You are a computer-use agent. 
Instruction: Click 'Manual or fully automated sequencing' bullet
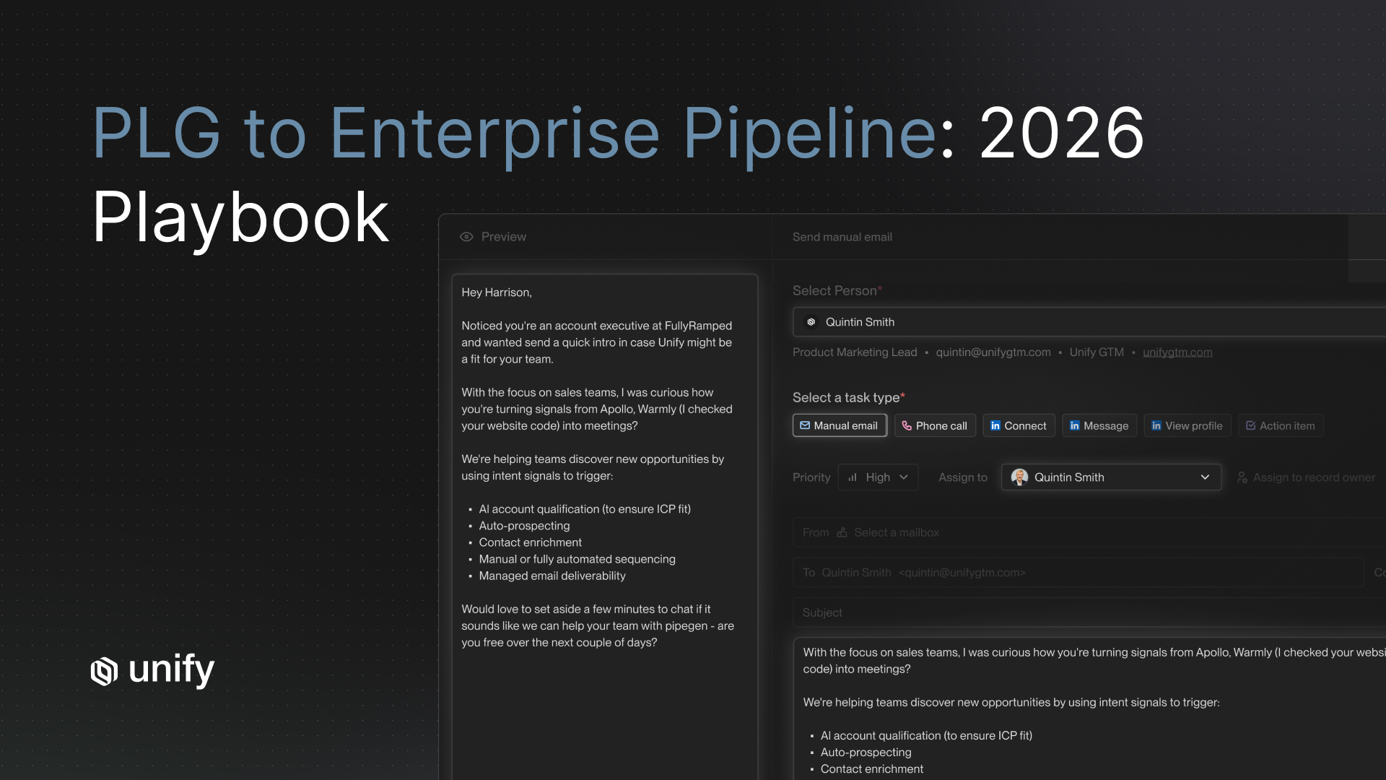tap(577, 559)
